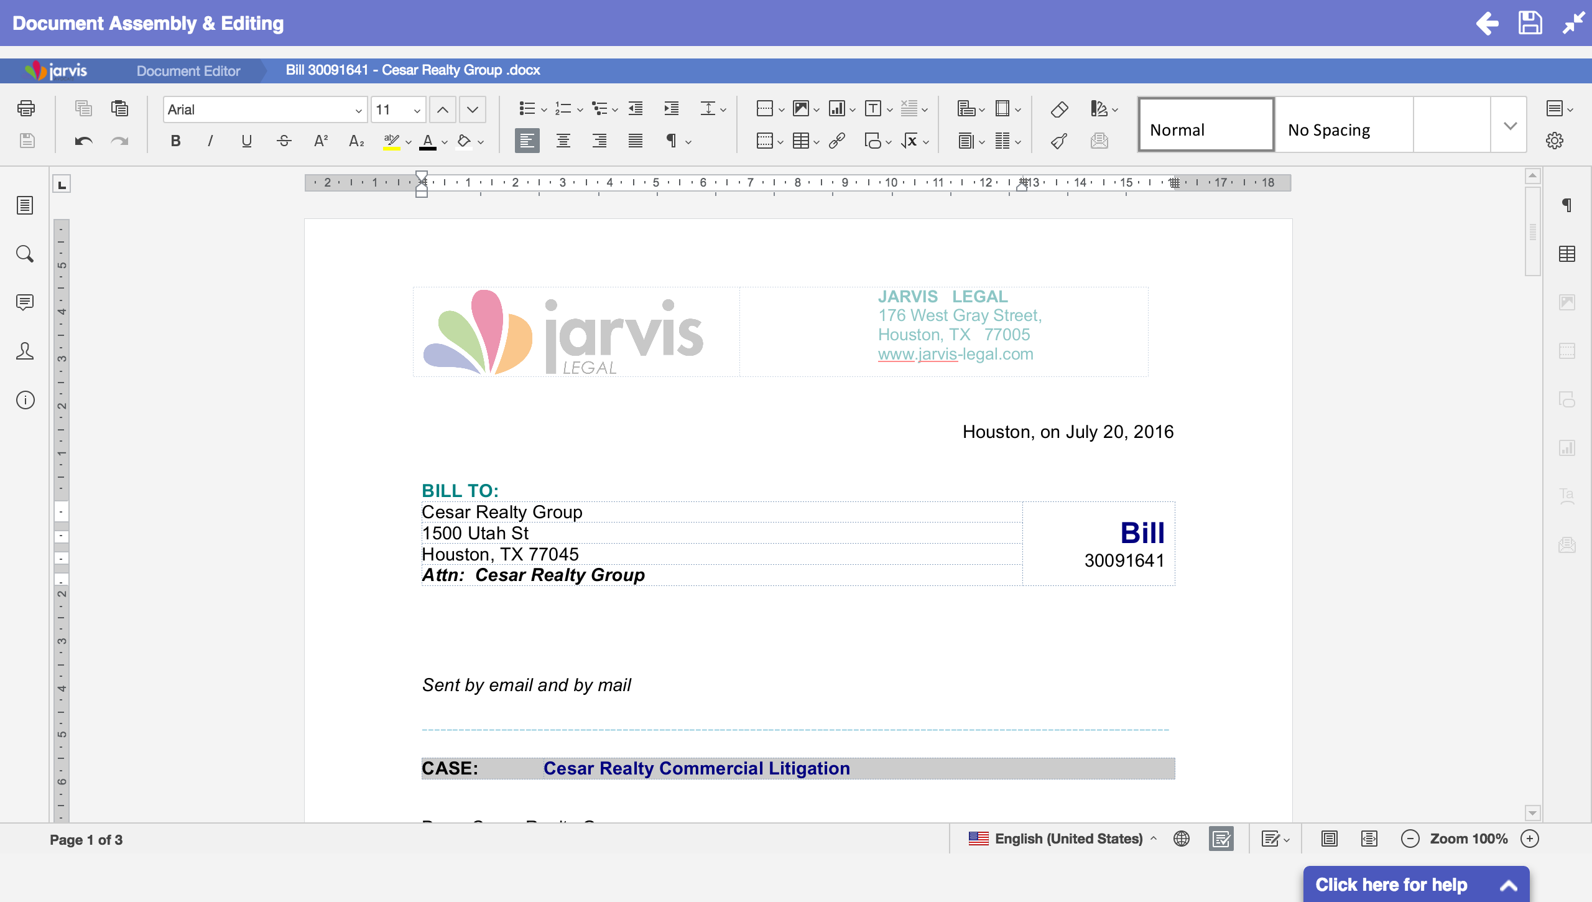Toggle bold formatting
This screenshot has height=902, width=1592.
(175, 141)
